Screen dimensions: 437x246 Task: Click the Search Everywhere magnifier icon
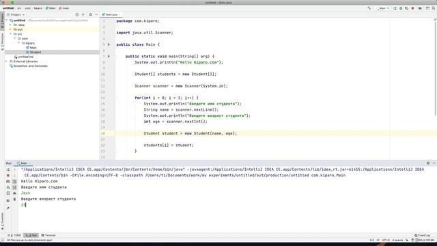tap(434, 8)
